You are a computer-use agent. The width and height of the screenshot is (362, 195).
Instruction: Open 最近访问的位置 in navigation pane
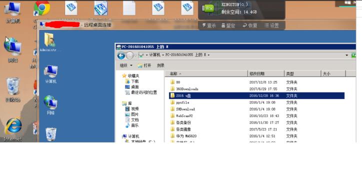point(141,92)
